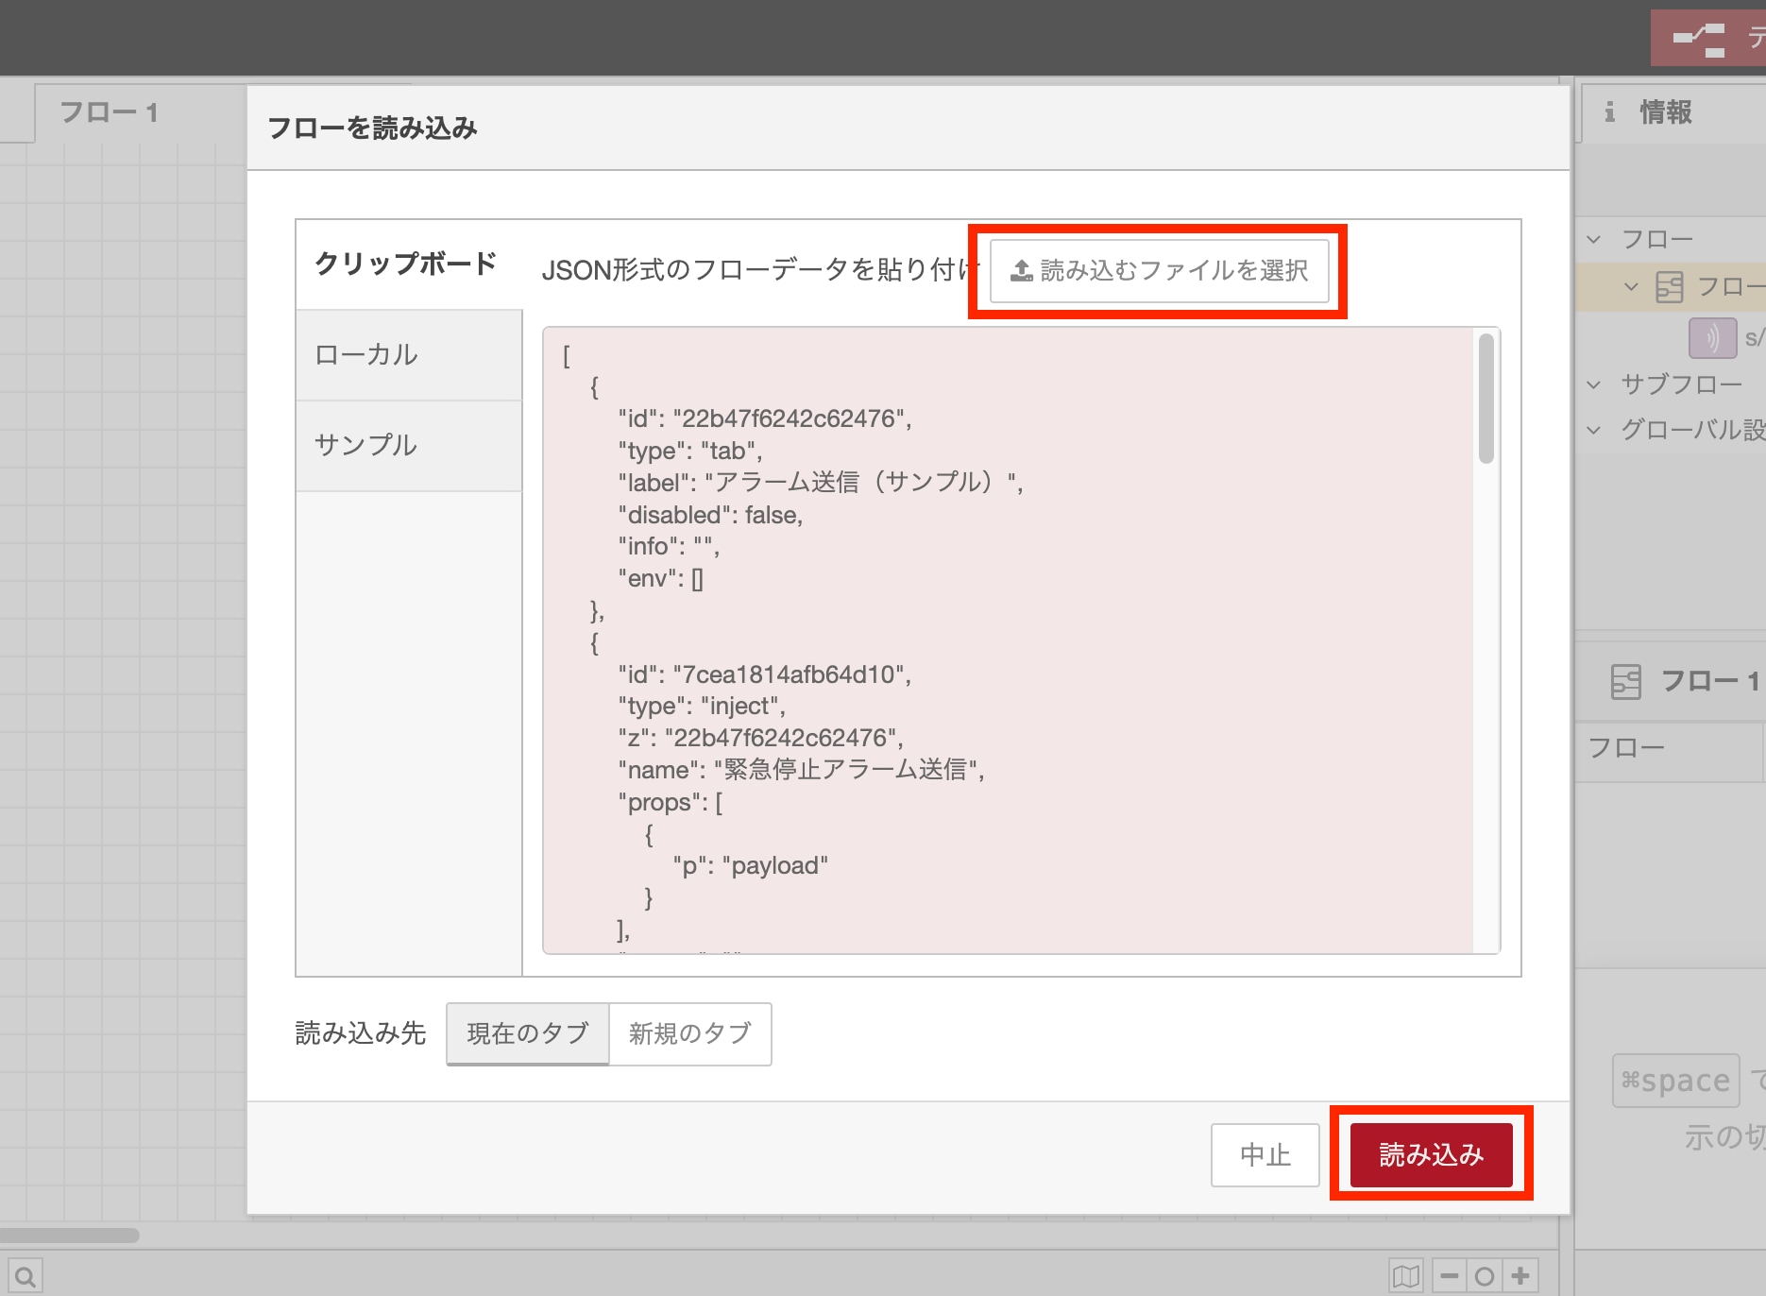Click the upload icon inside file select button
The height and width of the screenshot is (1296, 1766).
click(1021, 271)
